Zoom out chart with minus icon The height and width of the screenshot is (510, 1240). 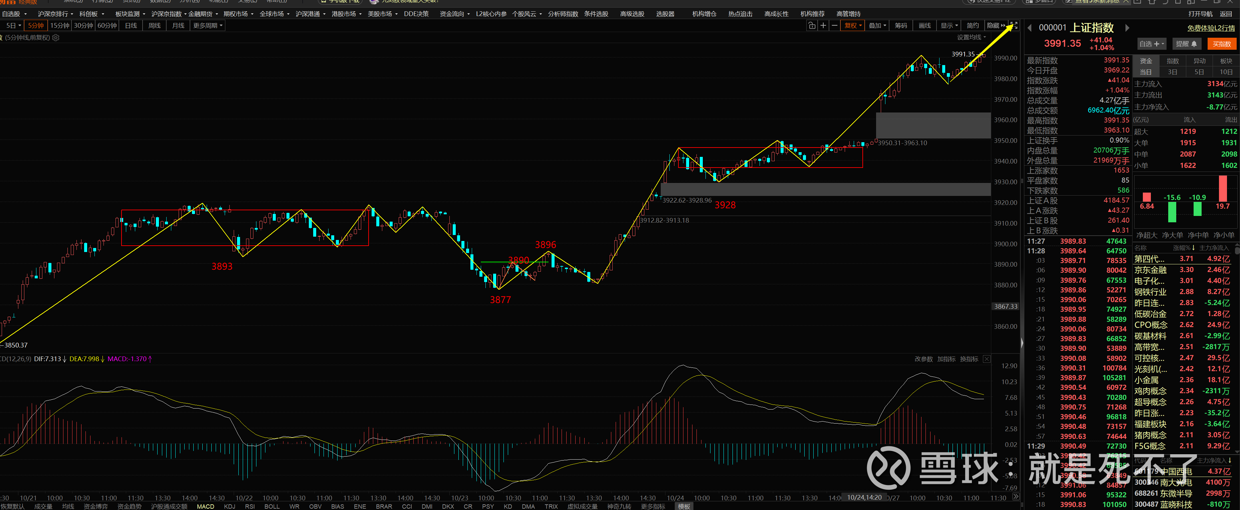[x=835, y=25]
